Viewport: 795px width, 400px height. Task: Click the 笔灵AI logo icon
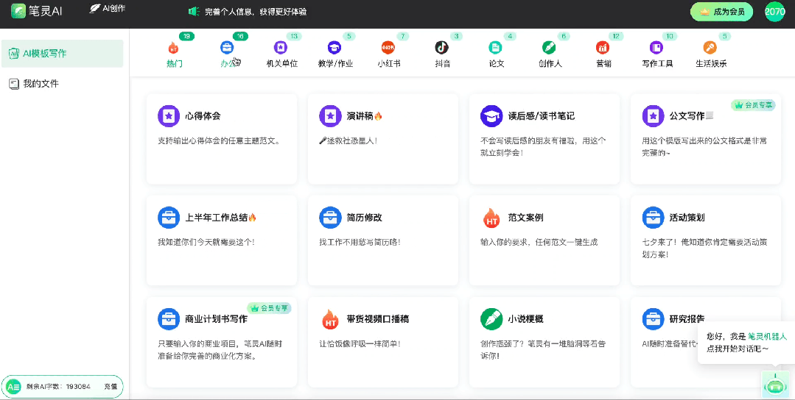18,10
